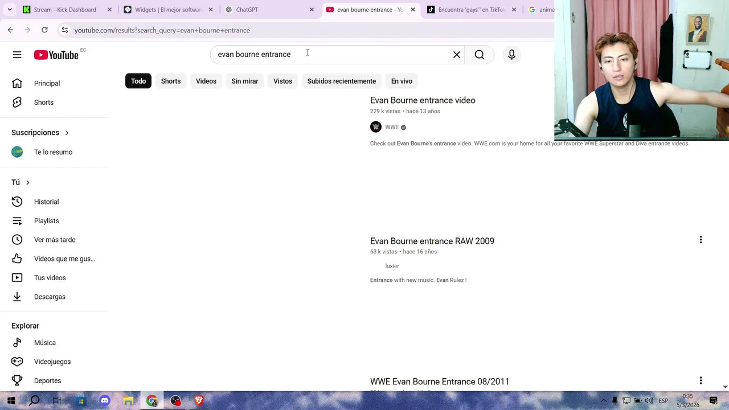The height and width of the screenshot is (410, 729).
Task: Select the En vivo filter chip
Action: 402,81
